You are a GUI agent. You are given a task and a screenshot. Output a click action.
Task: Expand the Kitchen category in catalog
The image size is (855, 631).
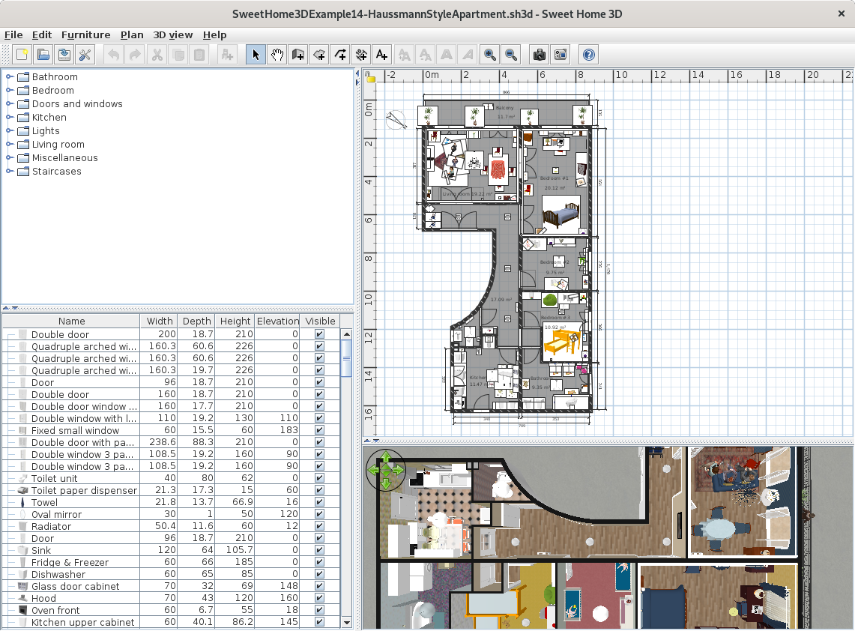[x=10, y=117]
